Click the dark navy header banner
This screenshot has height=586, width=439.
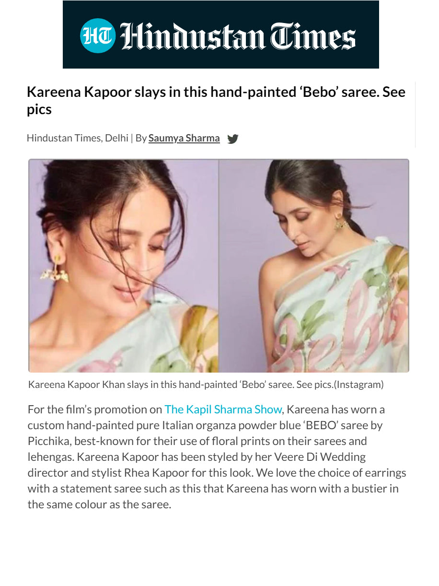click(x=221, y=35)
